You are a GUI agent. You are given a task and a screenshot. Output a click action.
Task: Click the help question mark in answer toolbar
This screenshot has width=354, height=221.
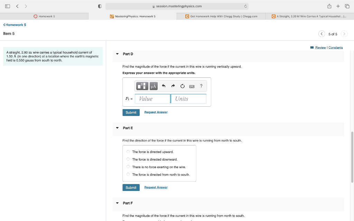(x=201, y=86)
